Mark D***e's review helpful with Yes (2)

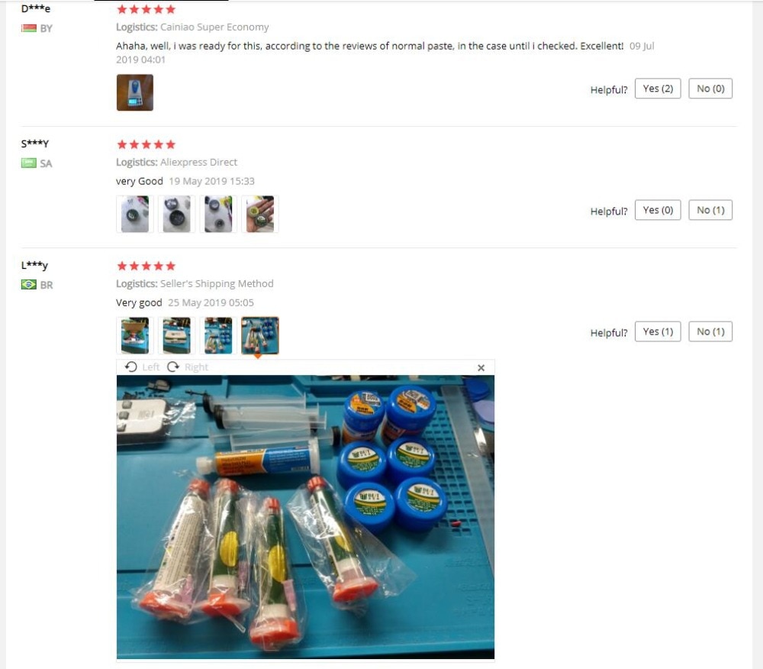tap(658, 89)
